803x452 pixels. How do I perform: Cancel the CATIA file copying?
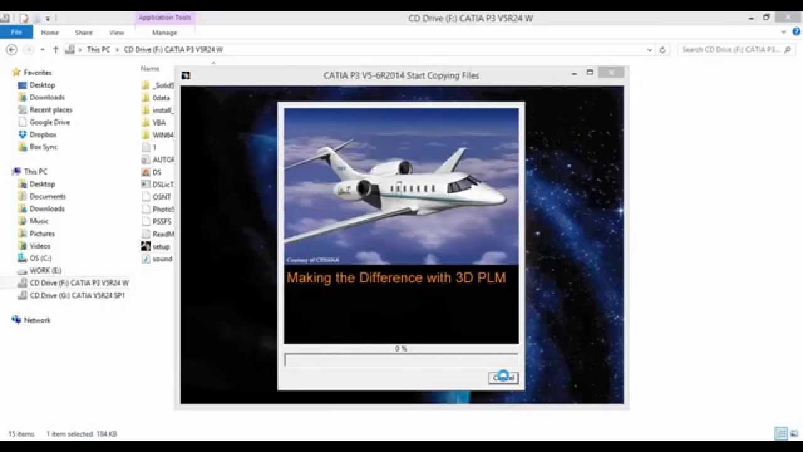[503, 377]
